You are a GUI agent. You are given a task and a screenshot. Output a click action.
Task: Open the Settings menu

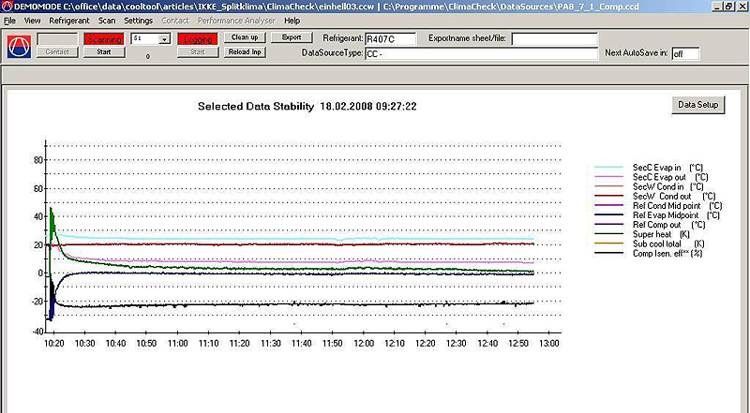(138, 20)
